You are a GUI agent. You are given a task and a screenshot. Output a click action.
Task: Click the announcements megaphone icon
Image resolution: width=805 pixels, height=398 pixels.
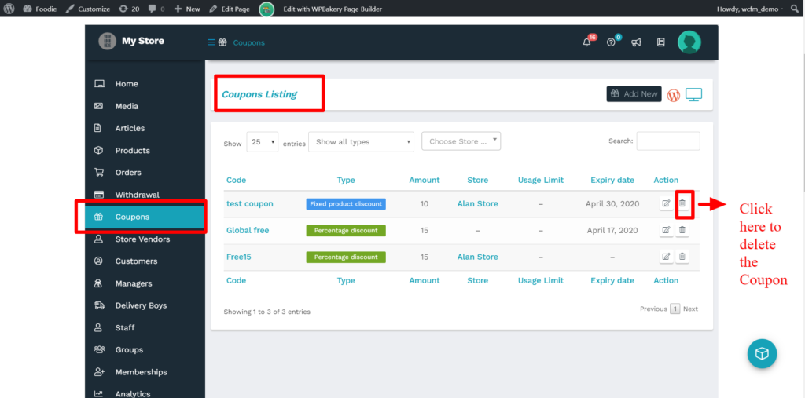636,42
